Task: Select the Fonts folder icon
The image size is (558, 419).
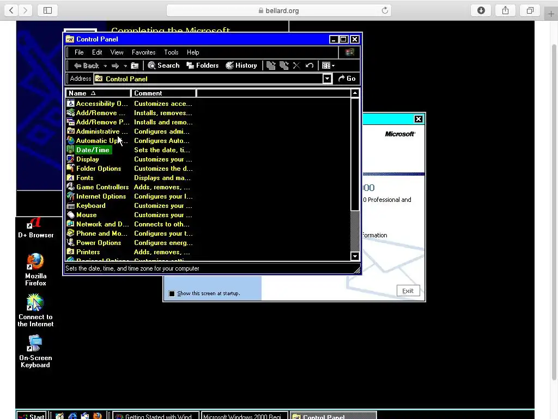Action: [71, 177]
